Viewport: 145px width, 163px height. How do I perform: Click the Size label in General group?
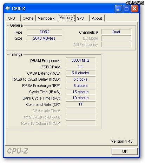click(x=19, y=38)
